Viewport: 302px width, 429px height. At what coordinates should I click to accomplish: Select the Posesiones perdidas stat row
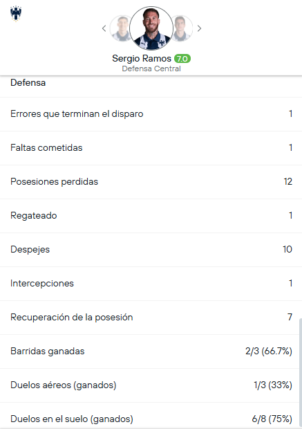pyautogui.click(x=151, y=182)
